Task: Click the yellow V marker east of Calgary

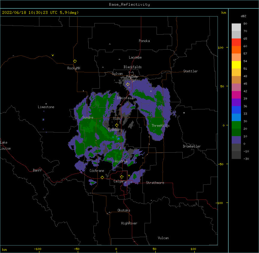Action: [x=129, y=175]
